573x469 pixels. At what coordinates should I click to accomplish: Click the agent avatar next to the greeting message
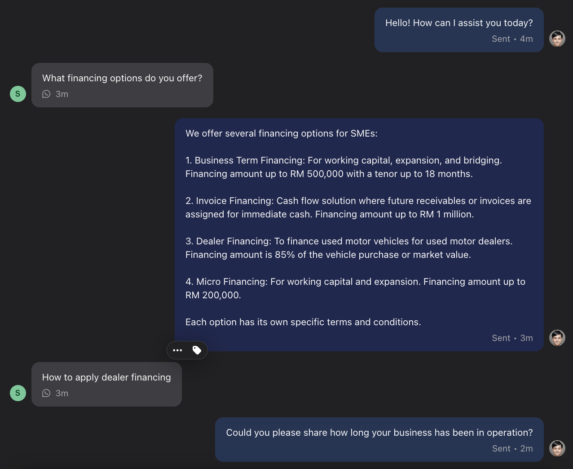pos(557,39)
